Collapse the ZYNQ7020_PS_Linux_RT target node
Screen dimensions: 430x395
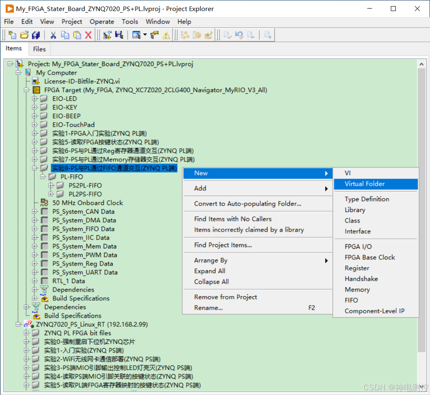[18, 324]
